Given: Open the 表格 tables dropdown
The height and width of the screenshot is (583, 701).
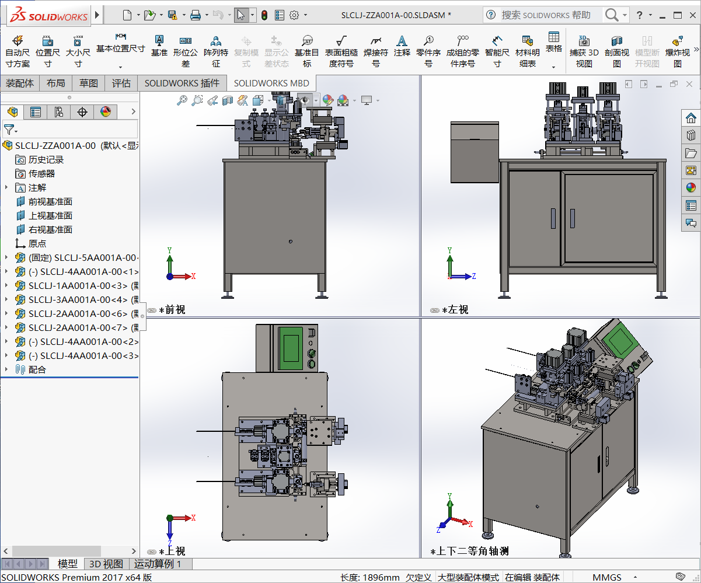Looking at the screenshot, I should (553, 67).
